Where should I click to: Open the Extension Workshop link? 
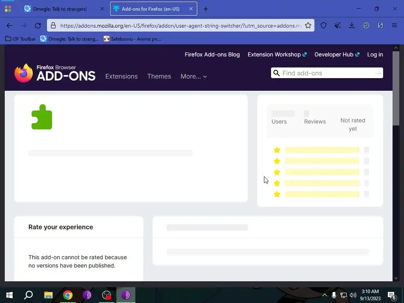tap(277, 54)
